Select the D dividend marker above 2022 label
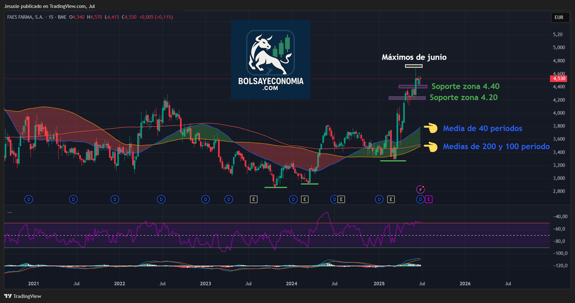Viewport: 575px width, 303px height. click(x=115, y=199)
